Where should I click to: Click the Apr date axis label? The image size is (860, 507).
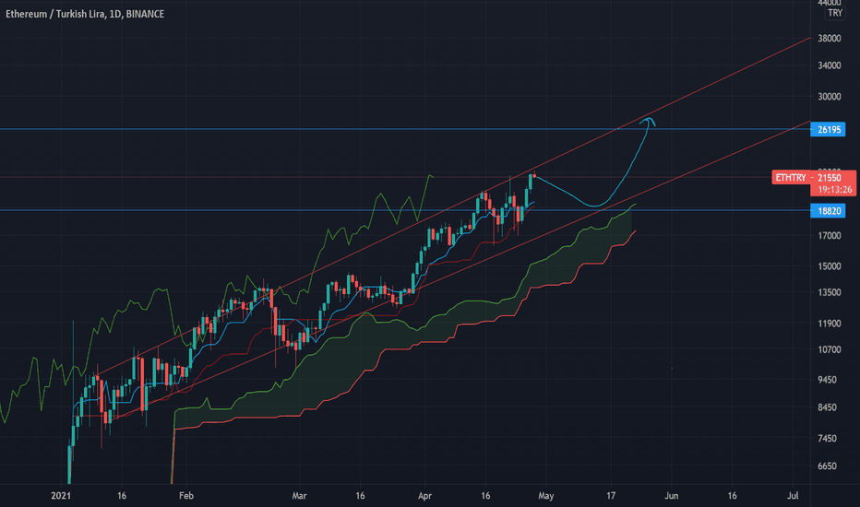pyautogui.click(x=425, y=496)
